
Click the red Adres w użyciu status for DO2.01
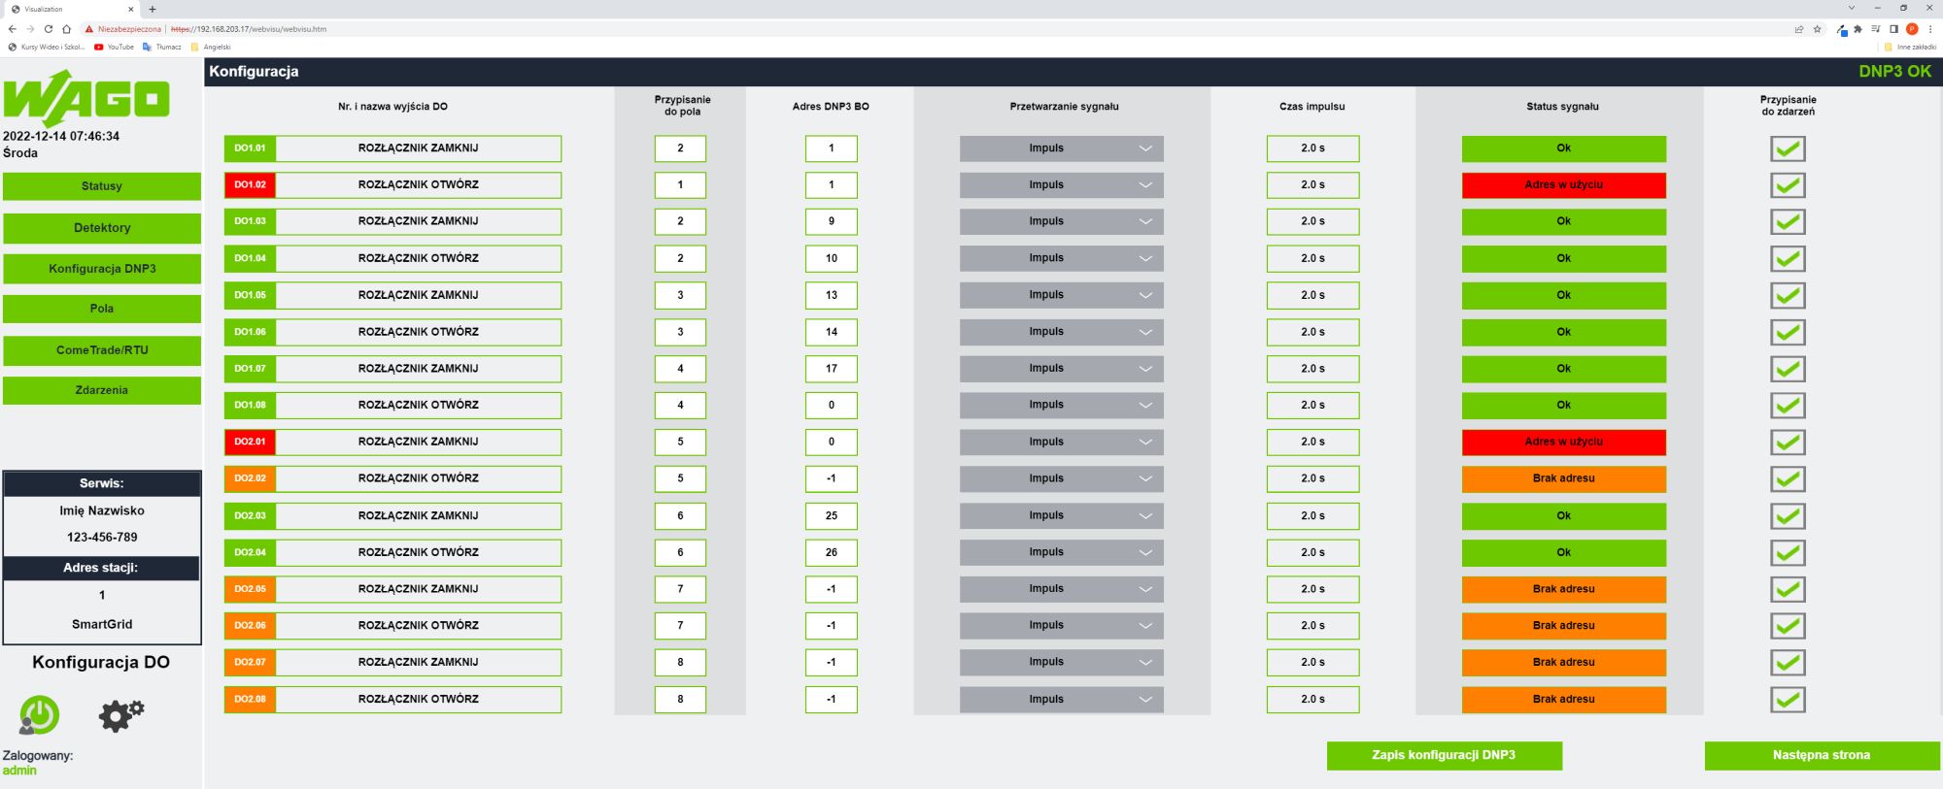point(1563,442)
